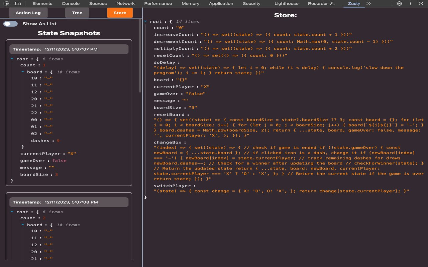Screen dimensions: 428x267
Task: Click the gameOver "false" entry in Store
Action: point(180,94)
